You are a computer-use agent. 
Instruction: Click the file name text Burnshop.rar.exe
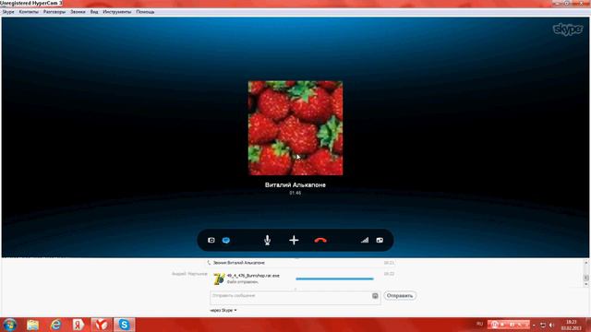click(x=253, y=276)
